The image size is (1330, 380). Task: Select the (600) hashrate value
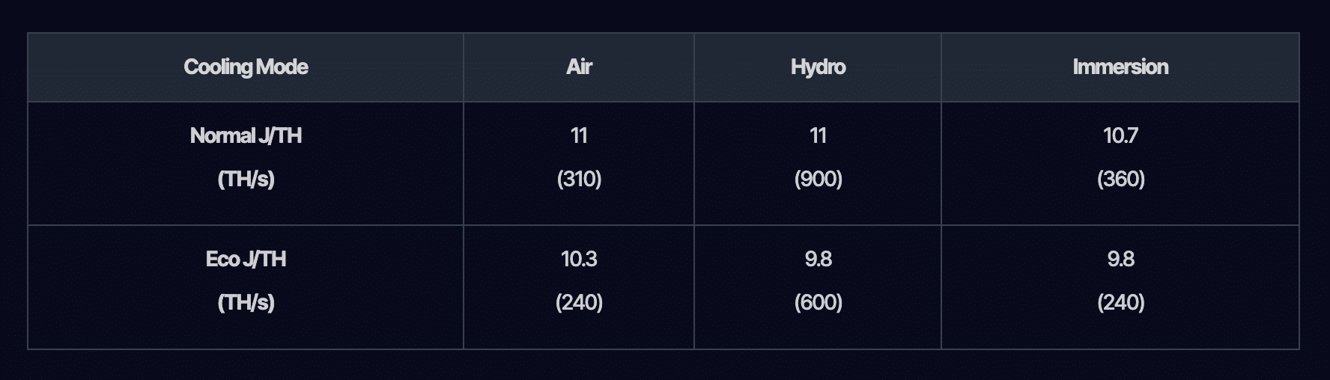(x=818, y=302)
